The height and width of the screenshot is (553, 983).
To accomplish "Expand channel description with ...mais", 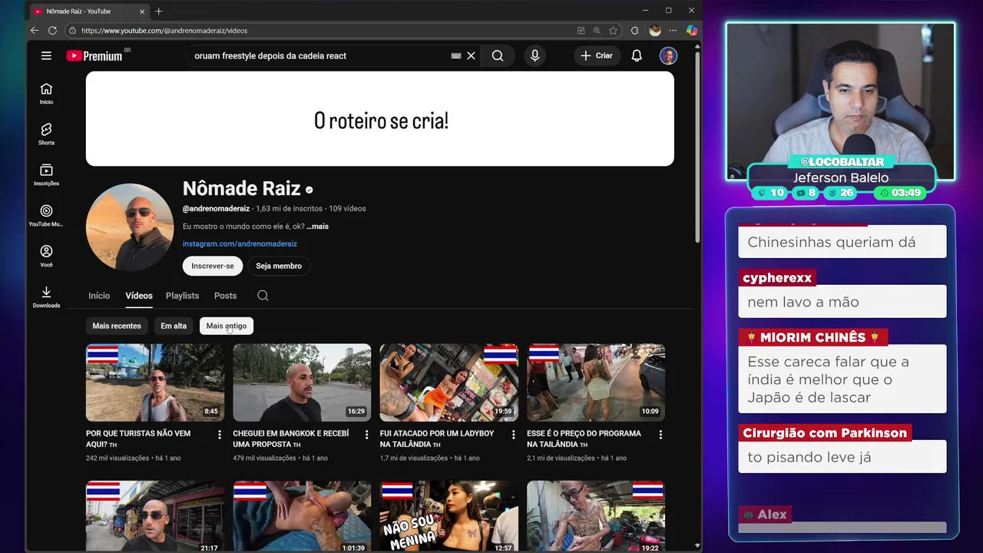I will tap(318, 227).
